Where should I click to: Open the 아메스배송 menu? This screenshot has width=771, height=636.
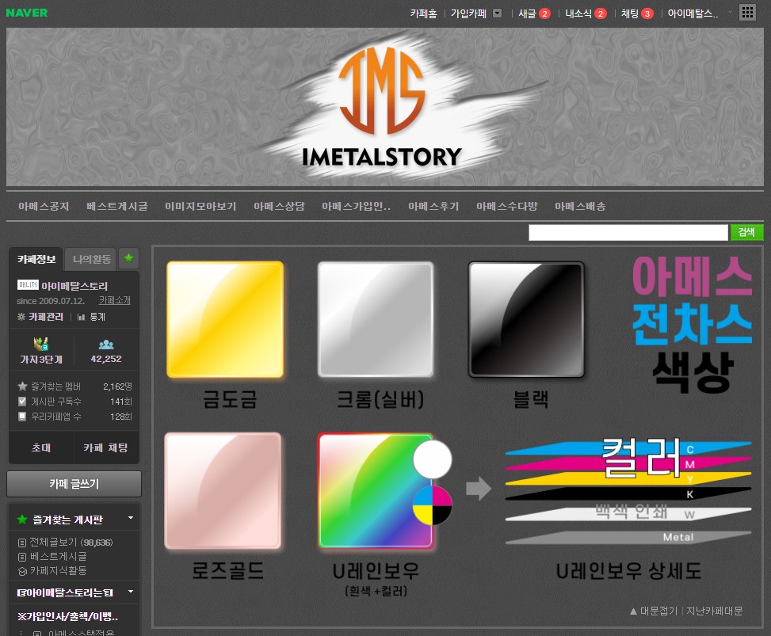coord(580,207)
